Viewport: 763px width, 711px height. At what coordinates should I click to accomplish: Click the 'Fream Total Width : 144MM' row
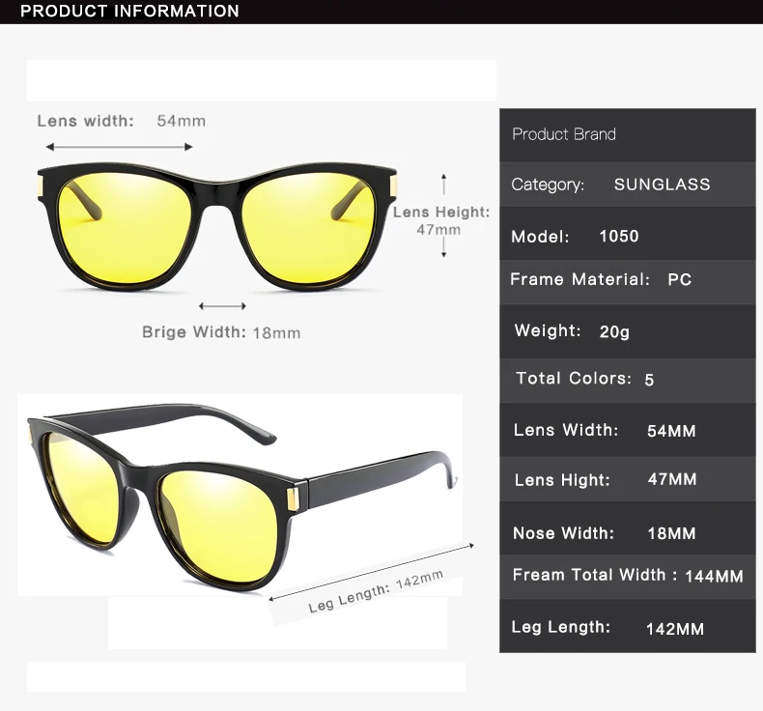point(627,577)
